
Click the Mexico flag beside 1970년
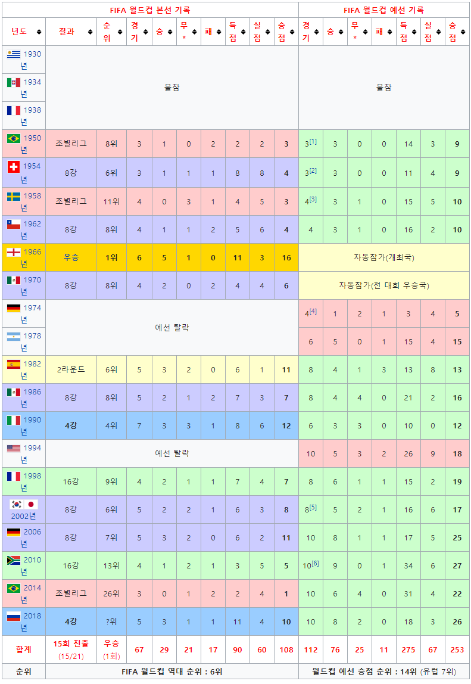14,280
